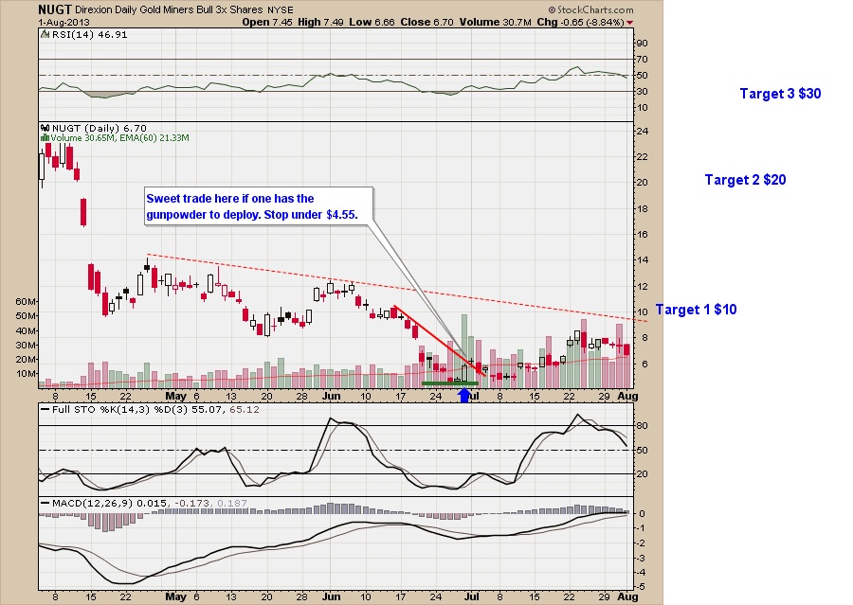
Task: Click the line marker before the Full STO label
Action: [45, 409]
